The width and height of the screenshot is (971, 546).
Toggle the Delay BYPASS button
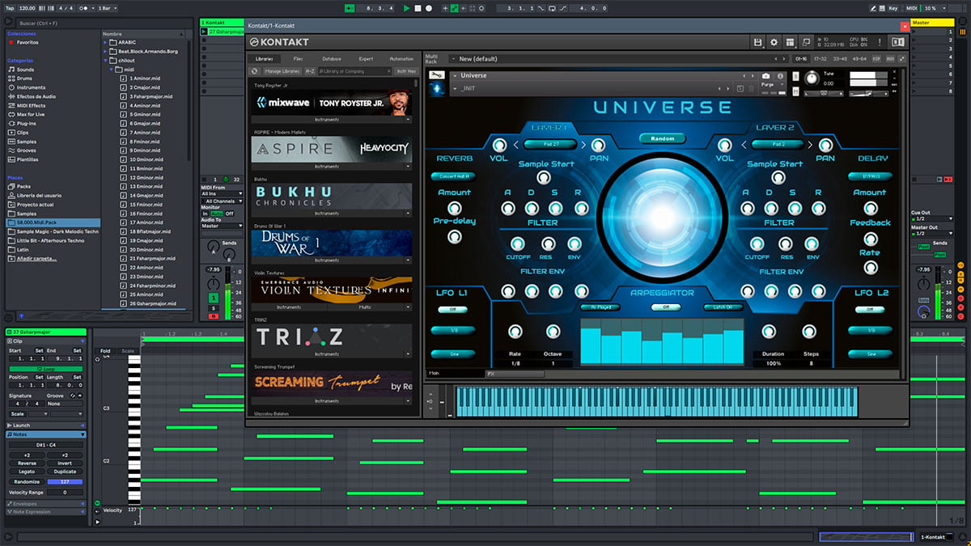point(870,176)
